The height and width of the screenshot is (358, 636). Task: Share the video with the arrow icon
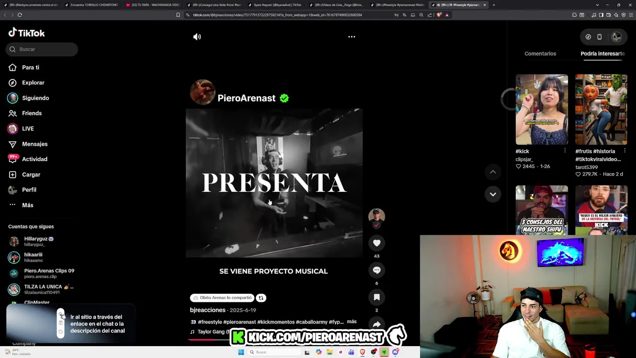(377, 324)
